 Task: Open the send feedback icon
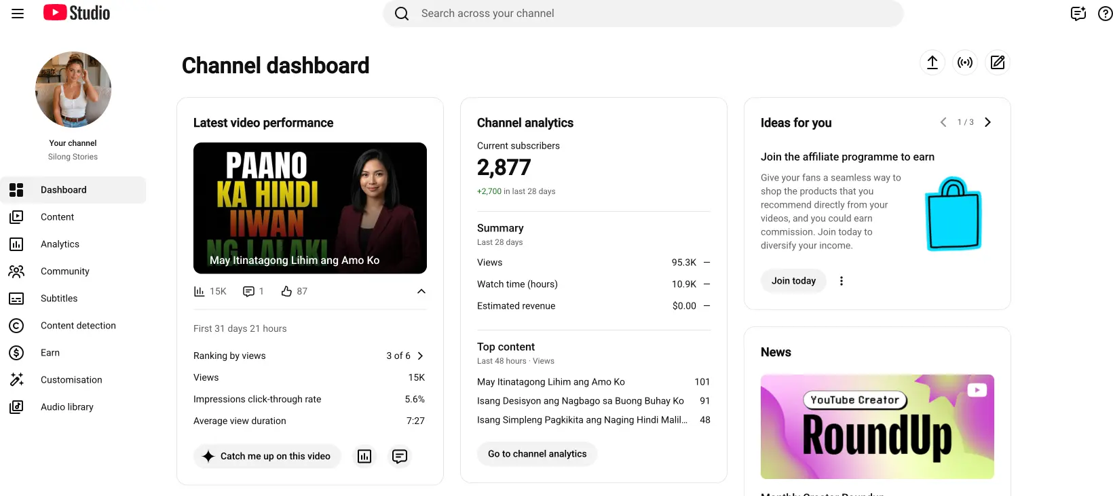[x=1078, y=14]
